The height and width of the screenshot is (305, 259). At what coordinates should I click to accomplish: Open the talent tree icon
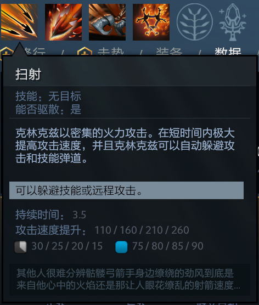pos(195,22)
